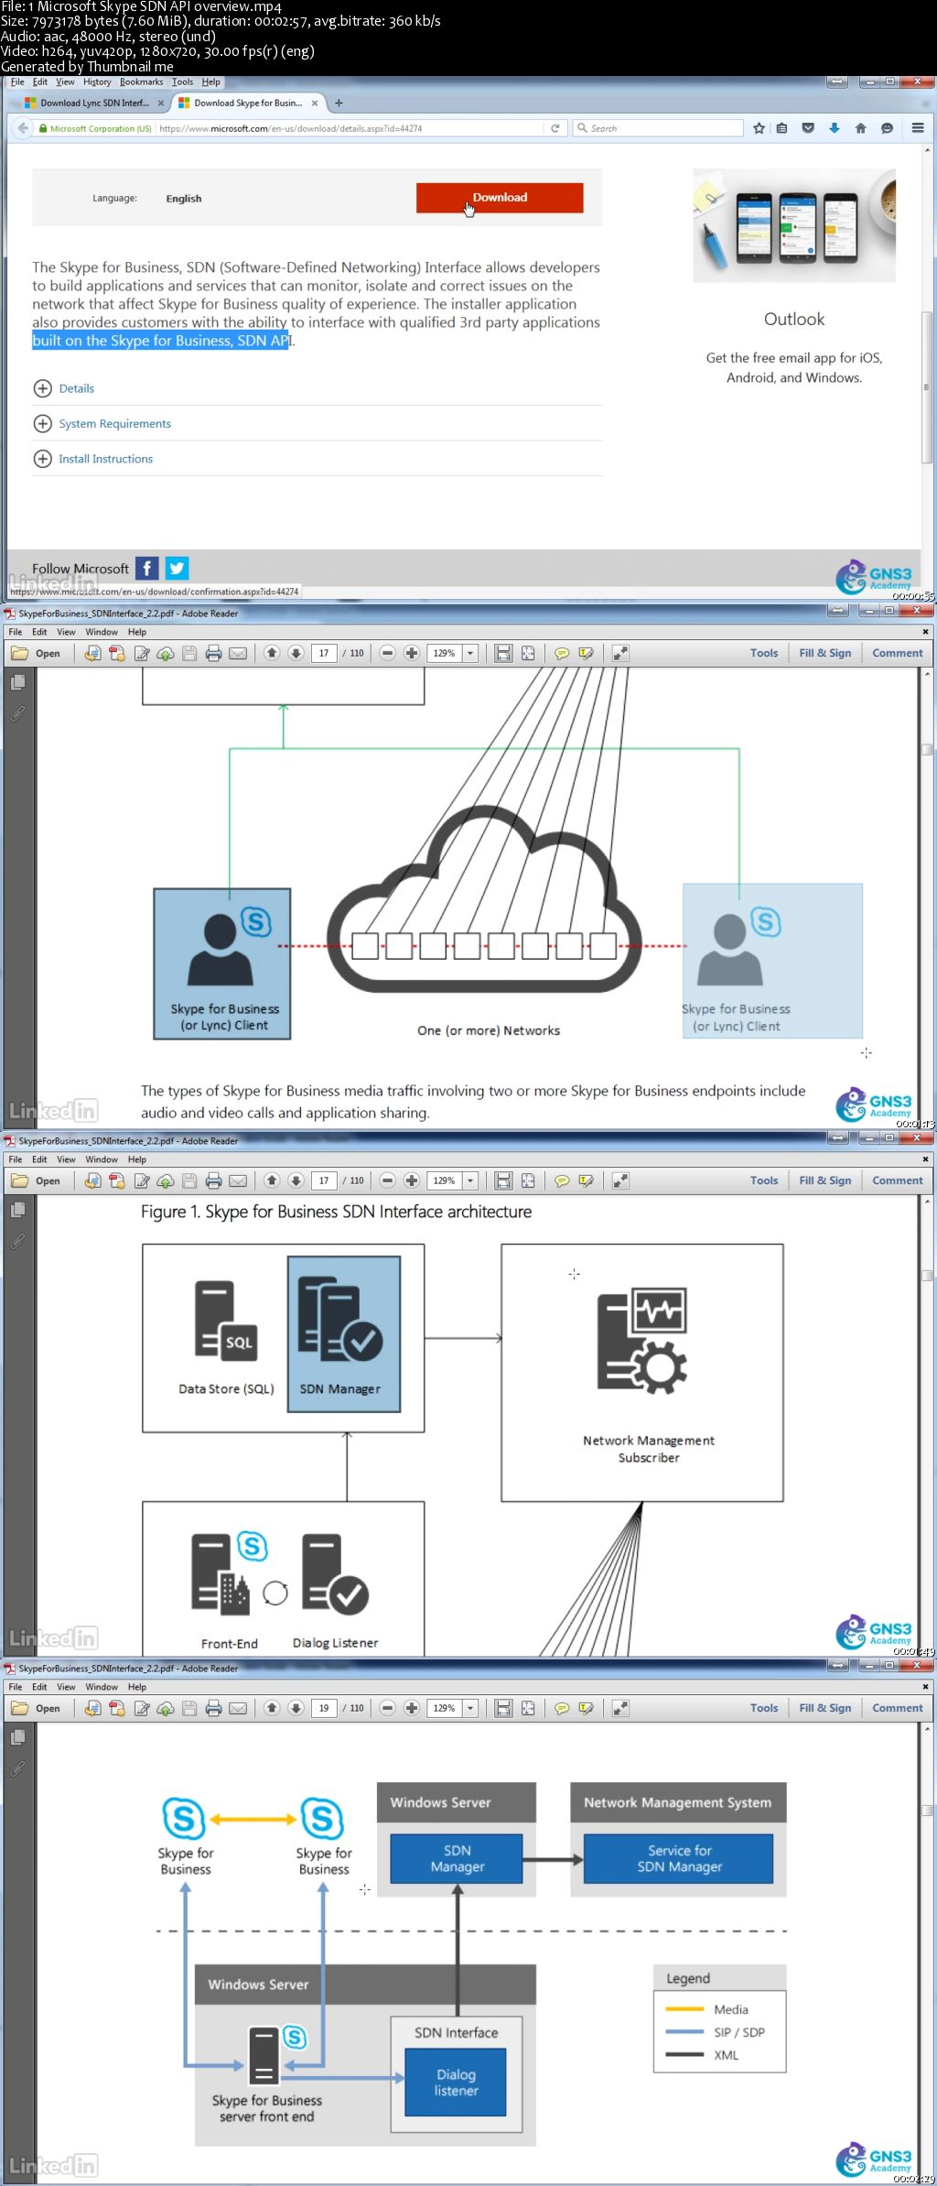Click highlight text icon in Figure 1 Reader window
This screenshot has width=937, height=2186.
tap(587, 1181)
